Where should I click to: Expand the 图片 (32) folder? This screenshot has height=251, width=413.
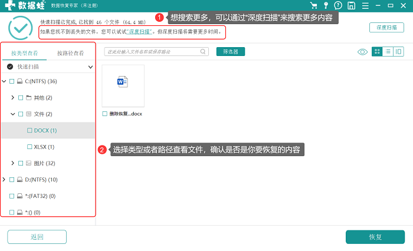tap(12, 163)
